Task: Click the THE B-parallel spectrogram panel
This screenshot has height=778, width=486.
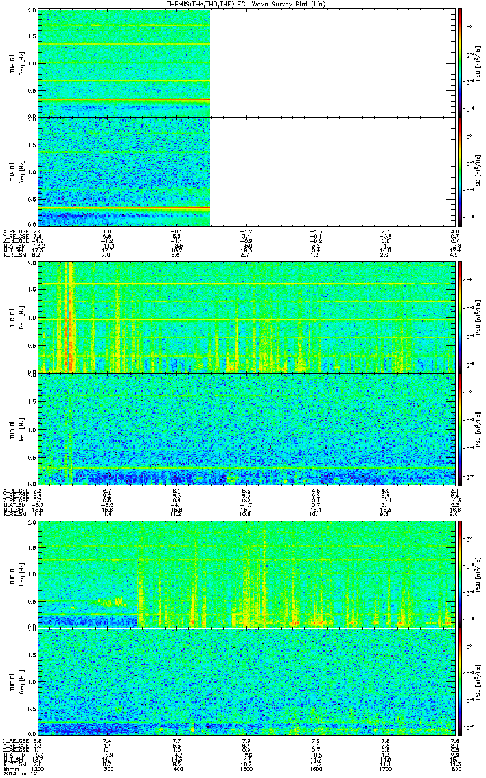Action: point(245,681)
